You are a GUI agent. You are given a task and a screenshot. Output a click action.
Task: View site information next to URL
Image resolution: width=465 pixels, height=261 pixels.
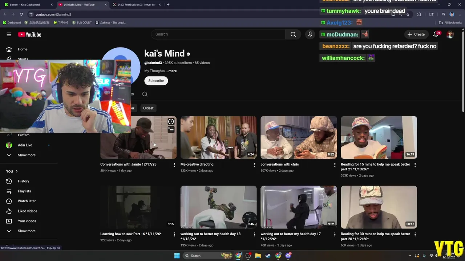[x=31, y=14]
